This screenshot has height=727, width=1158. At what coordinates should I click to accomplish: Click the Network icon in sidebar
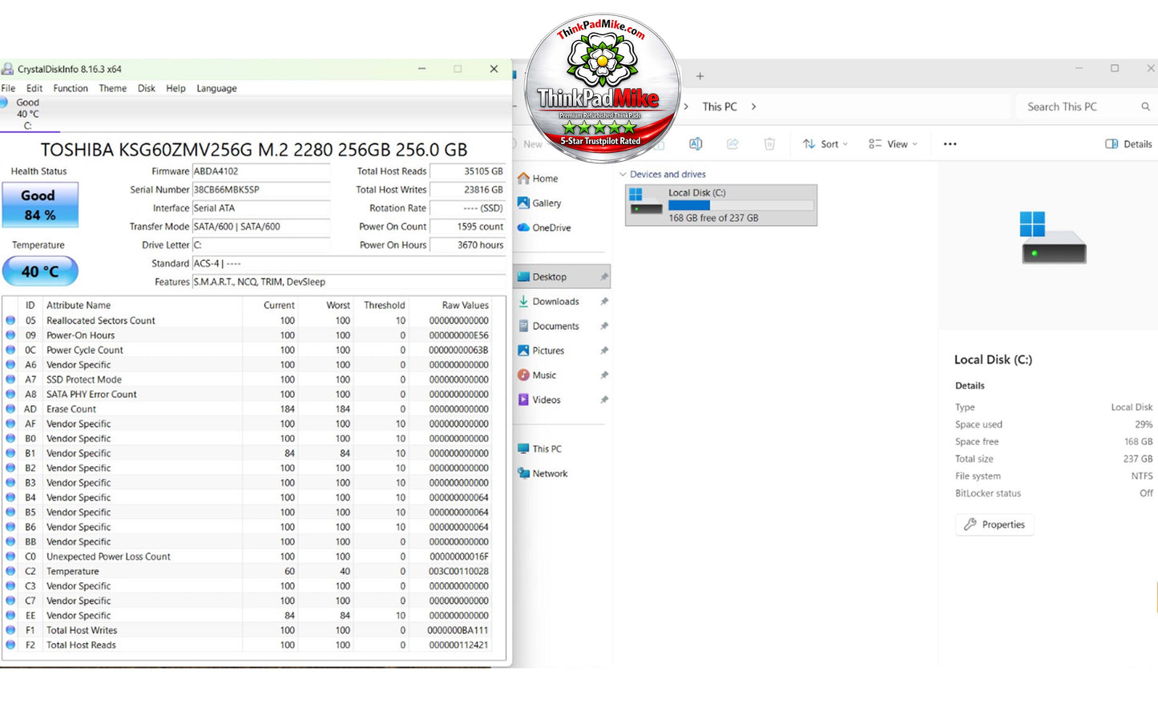523,473
